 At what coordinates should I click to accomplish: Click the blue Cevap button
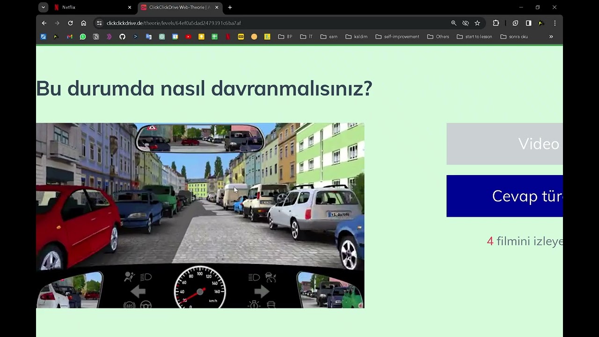(504, 196)
